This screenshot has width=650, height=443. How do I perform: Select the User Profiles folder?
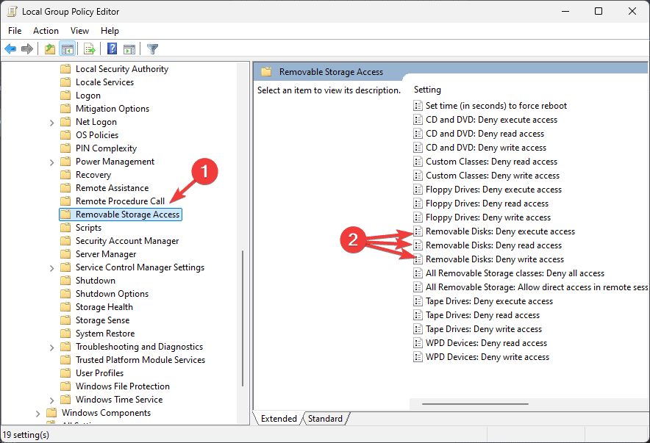(99, 373)
